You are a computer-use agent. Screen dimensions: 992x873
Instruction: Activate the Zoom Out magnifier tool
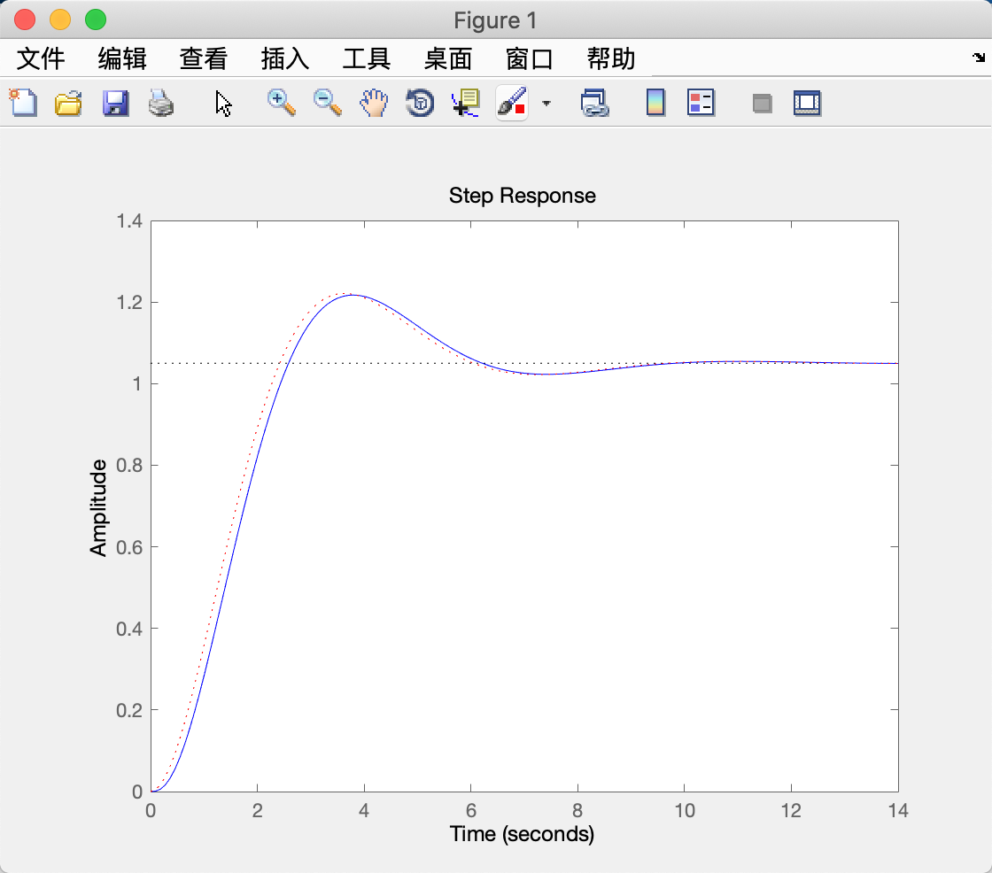click(x=327, y=103)
